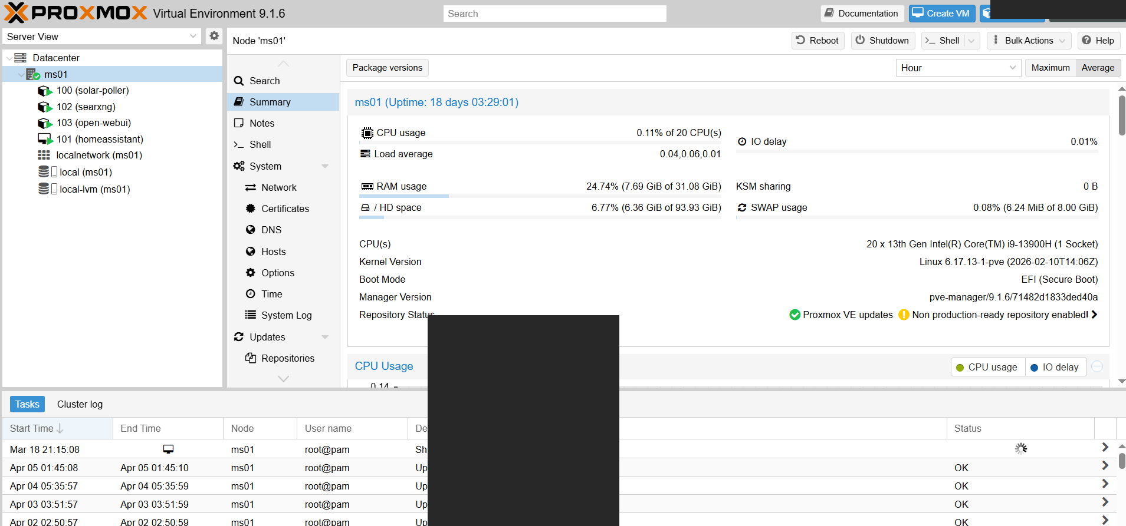Click the summary panel scrollbar
The width and height of the screenshot is (1126, 526).
coord(1122,116)
